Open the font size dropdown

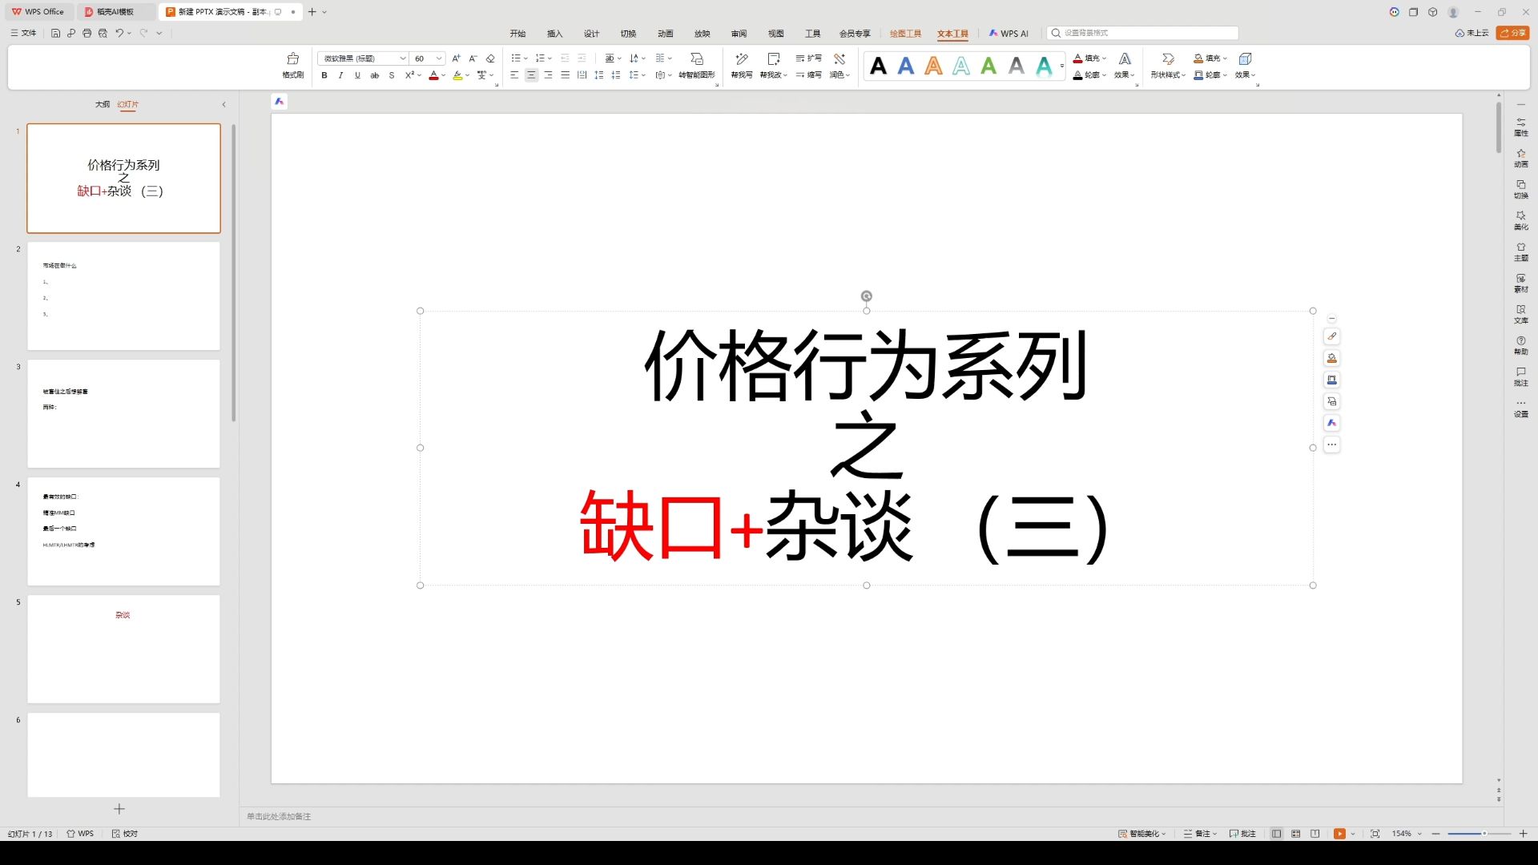pos(439,58)
